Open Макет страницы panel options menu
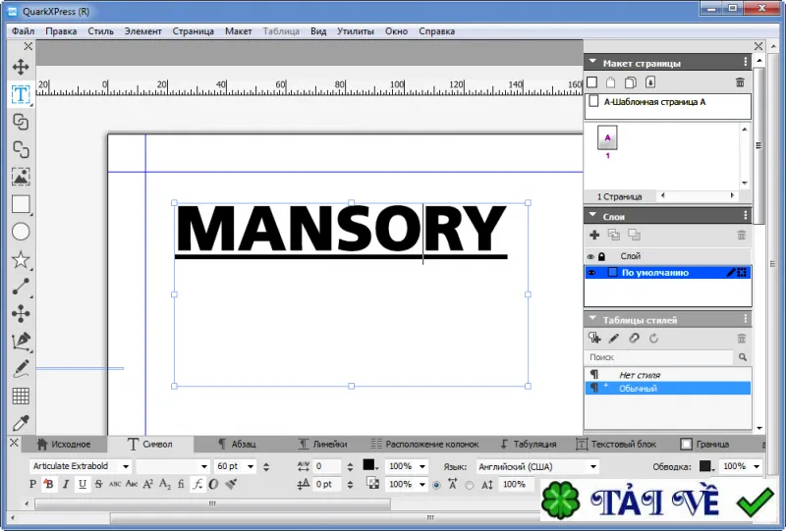Image resolution: width=786 pixels, height=531 pixels. [x=746, y=62]
